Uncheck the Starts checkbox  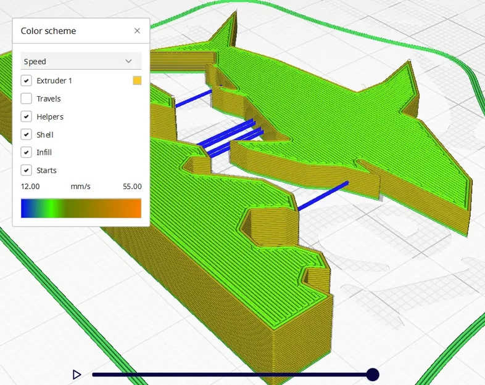point(27,170)
